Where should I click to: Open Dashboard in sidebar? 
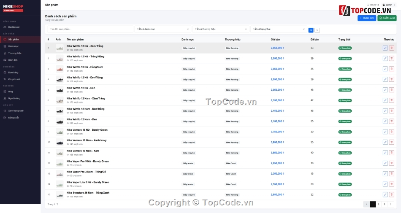point(20,27)
